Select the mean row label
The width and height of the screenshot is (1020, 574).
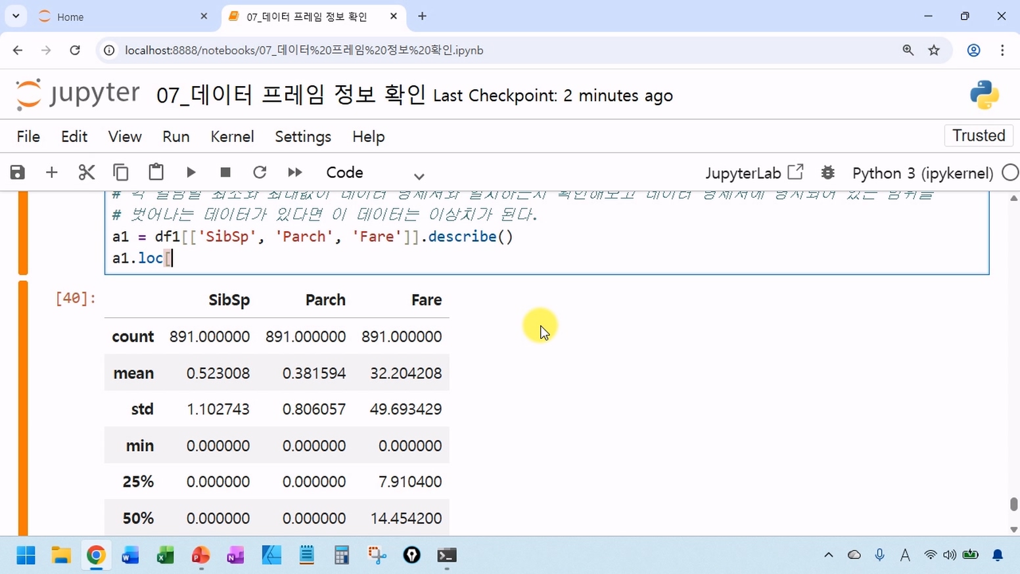pos(133,373)
